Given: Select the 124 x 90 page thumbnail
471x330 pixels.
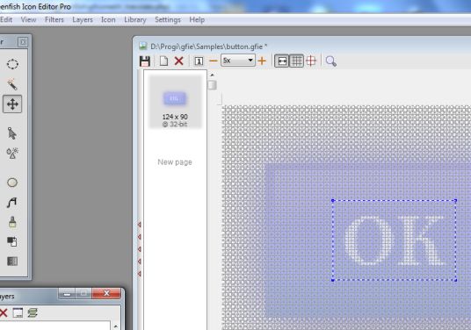Looking at the screenshot, I should (x=175, y=102).
